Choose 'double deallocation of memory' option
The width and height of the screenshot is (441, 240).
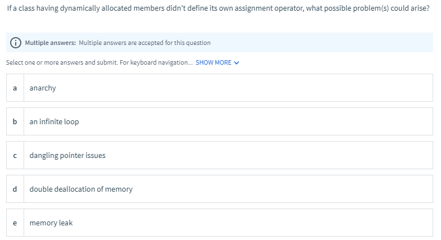point(81,189)
